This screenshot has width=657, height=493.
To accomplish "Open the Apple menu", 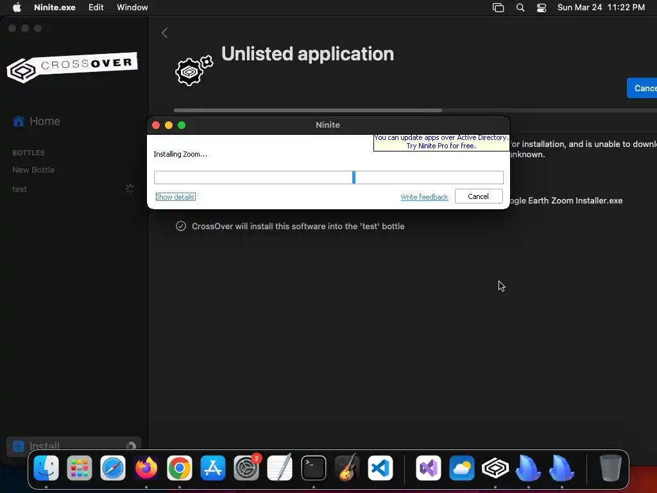I will click(17, 7).
